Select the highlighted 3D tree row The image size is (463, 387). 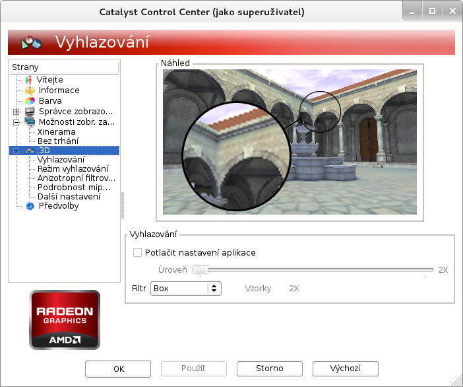(65, 151)
